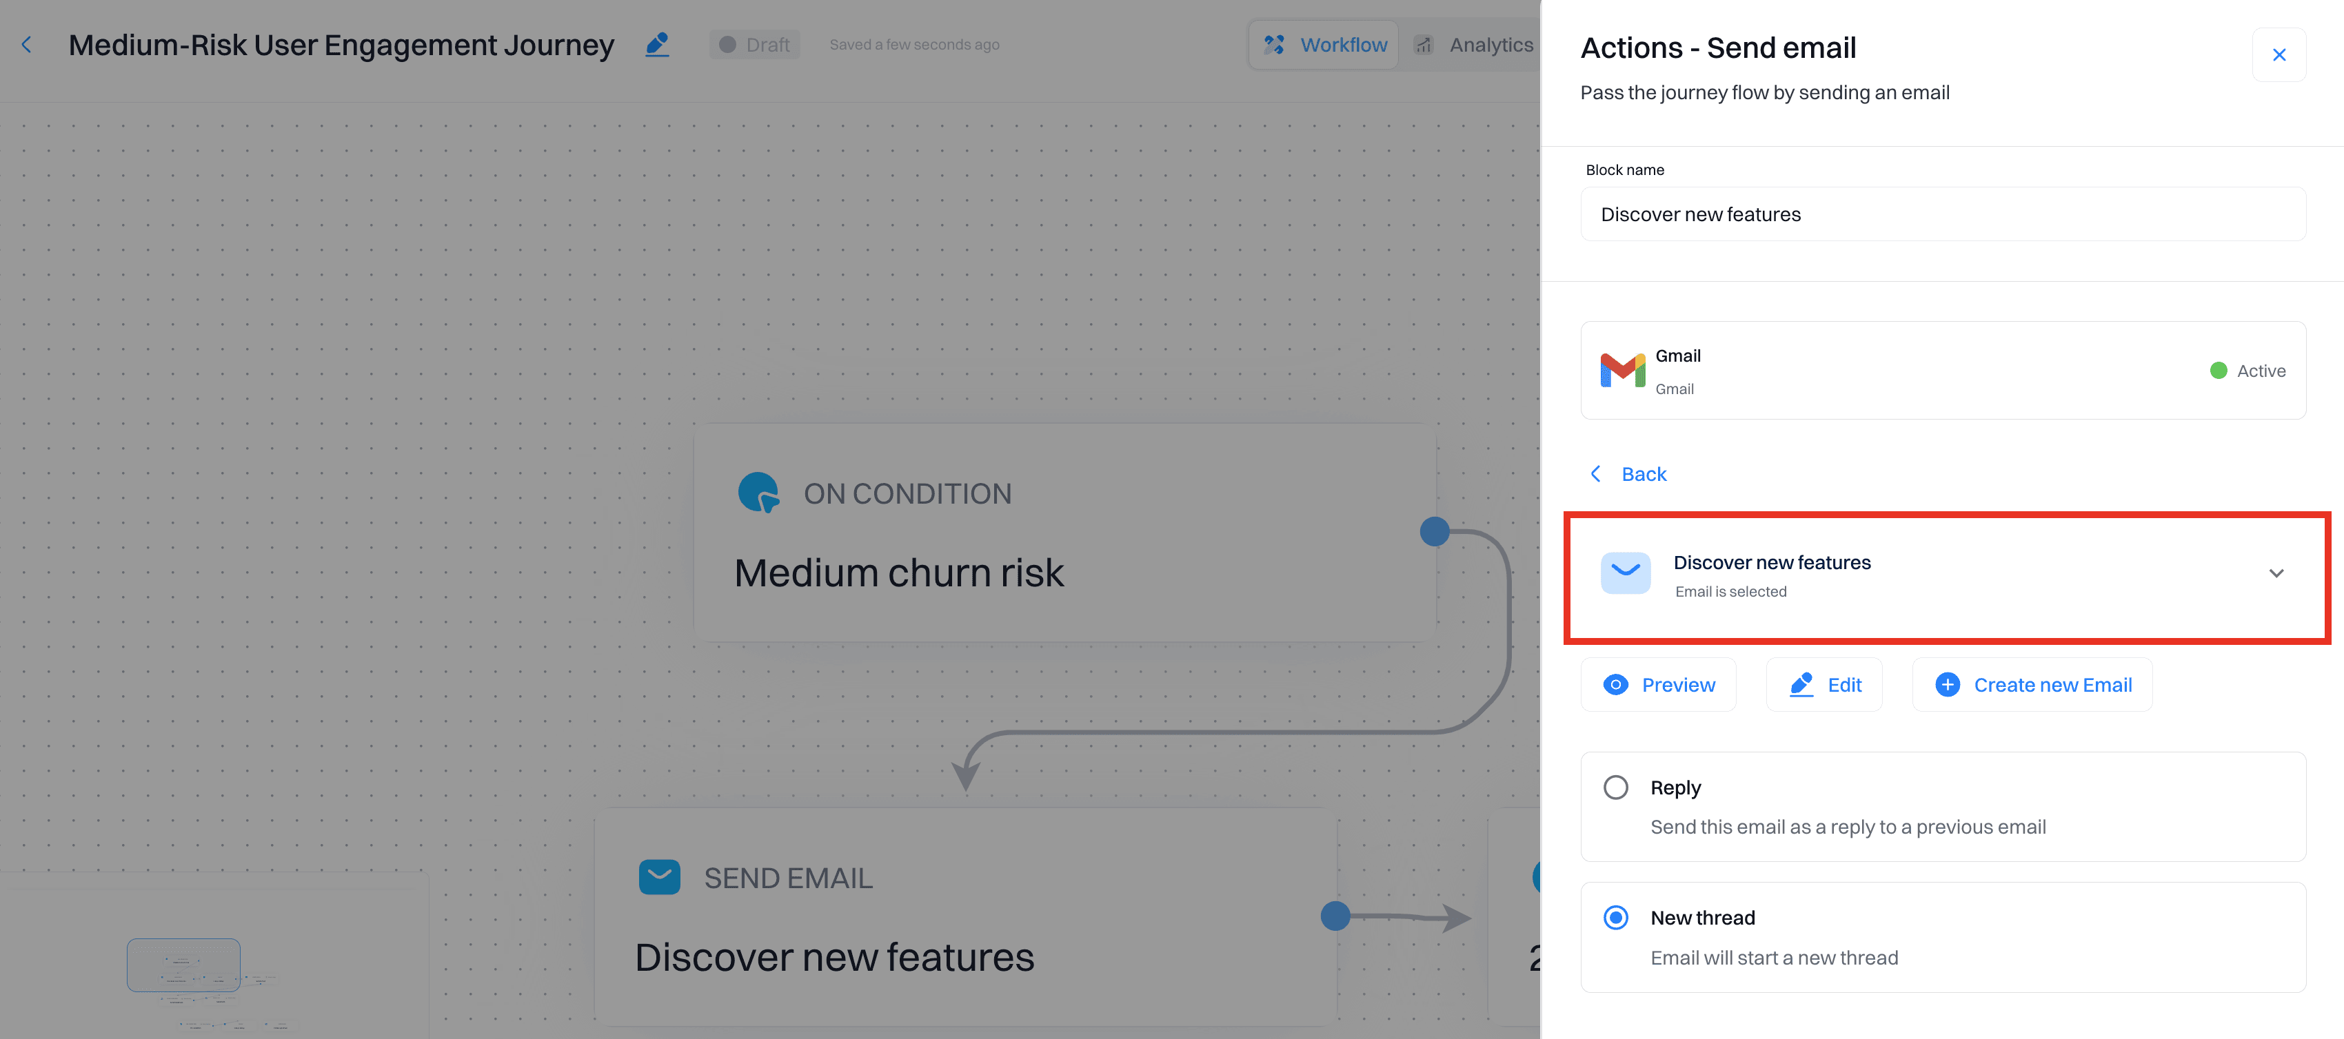Select the New thread radio option
The image size is (2344, 1039).
coord(1616,917)
